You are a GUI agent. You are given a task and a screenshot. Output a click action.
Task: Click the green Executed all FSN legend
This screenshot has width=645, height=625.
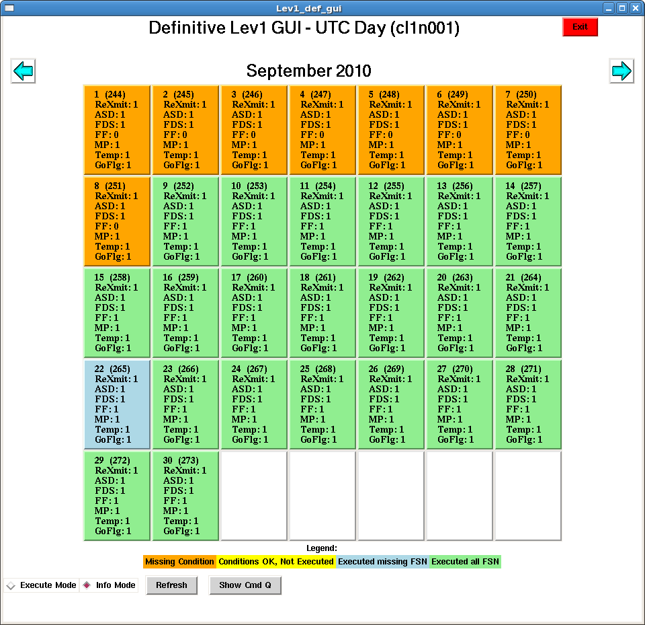click(x=465, y=562)
